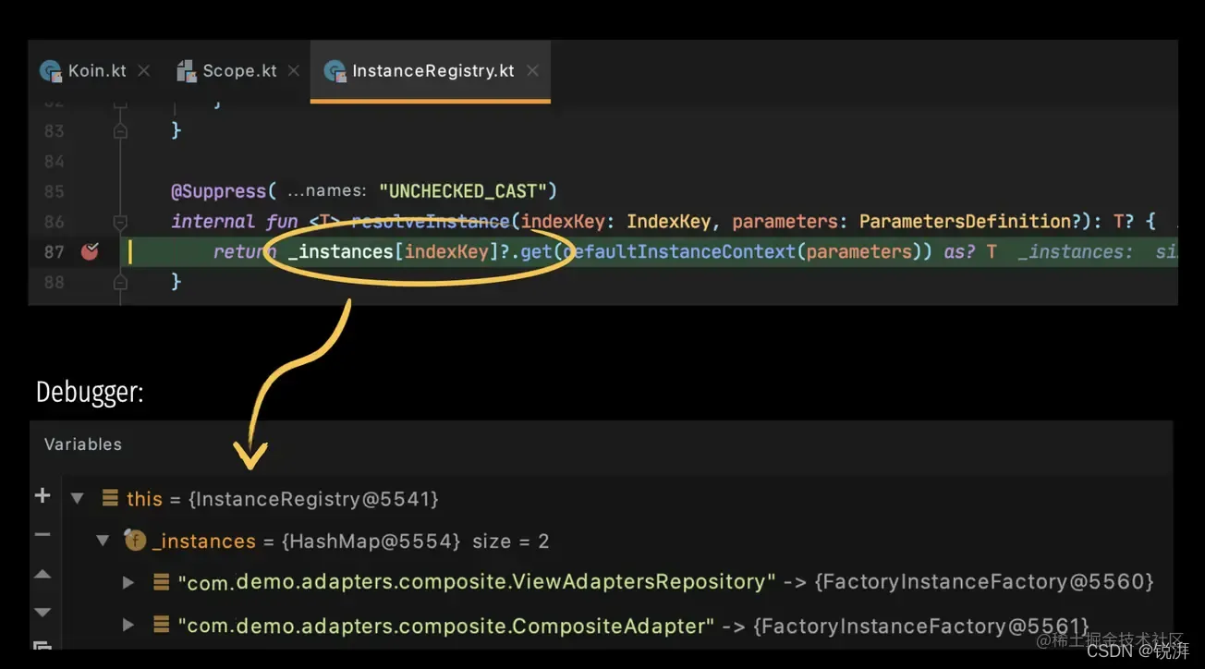Click the size = 2 value text
Viewport: 1205px width, 669px height.
tap(511, 541)
